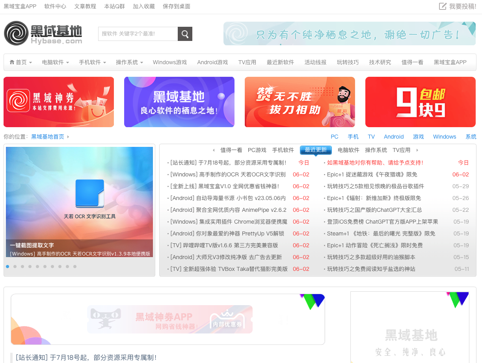Click the 我要投稿 edit pencil icon
Screen dimensions: 482x363
(443, 6)
